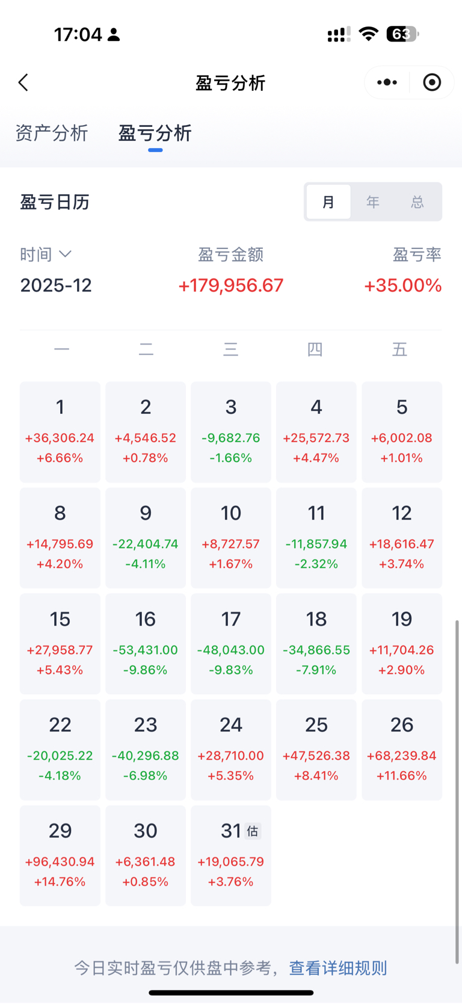Open the 查看详细规则 link

(x=338, y=968)
